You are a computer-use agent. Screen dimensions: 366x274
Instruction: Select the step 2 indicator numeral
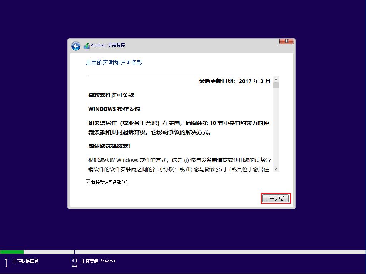[75, 262]
